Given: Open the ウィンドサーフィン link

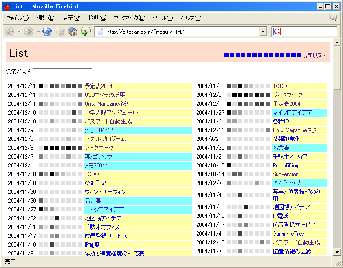Looking at the screenshot, I should pos(105,192).
